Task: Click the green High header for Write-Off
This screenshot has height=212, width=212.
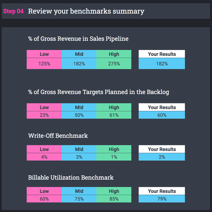Action: (x=114, y=149)
